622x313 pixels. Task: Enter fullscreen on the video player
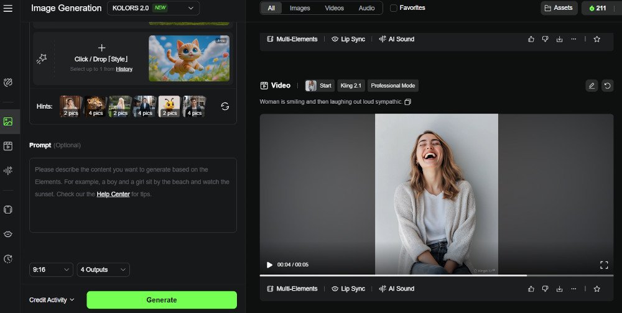[604, 265]
